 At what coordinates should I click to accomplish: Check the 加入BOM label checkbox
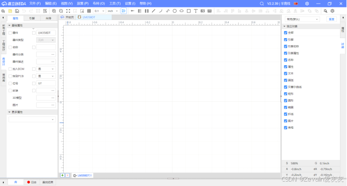[10, 69]
